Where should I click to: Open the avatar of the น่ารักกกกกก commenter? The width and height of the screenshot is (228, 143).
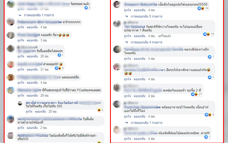[11, 21]
